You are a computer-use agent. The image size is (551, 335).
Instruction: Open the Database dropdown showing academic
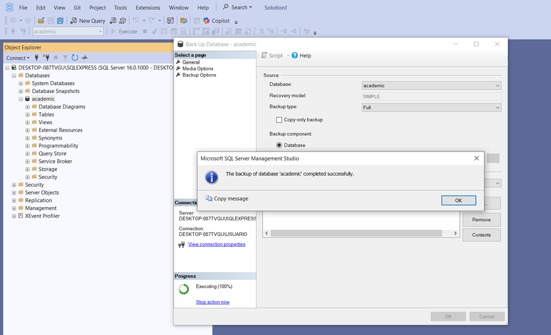pyautogui.click(x=431, y=85)
